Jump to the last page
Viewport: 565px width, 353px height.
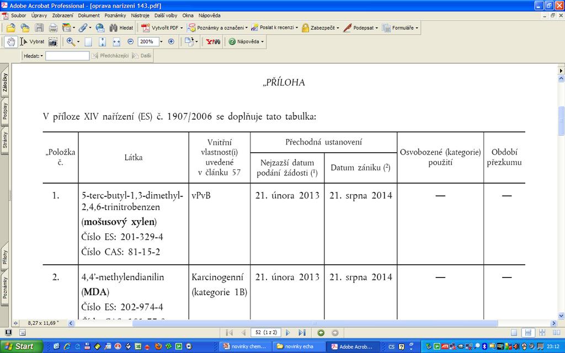[x=302, y=333]
